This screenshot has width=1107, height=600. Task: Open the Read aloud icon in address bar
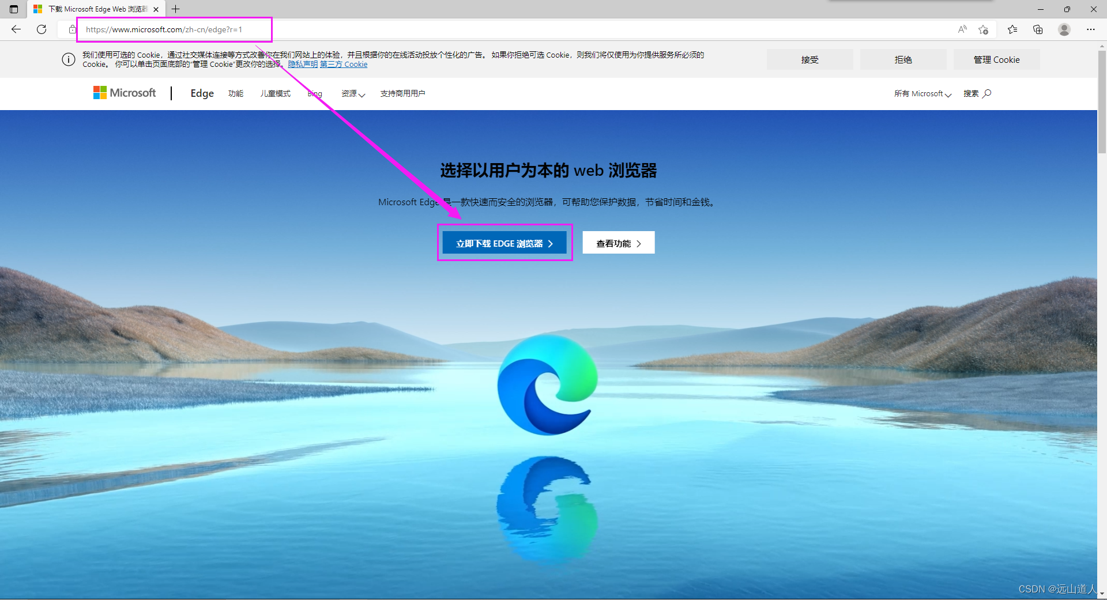tap(962, 29)
